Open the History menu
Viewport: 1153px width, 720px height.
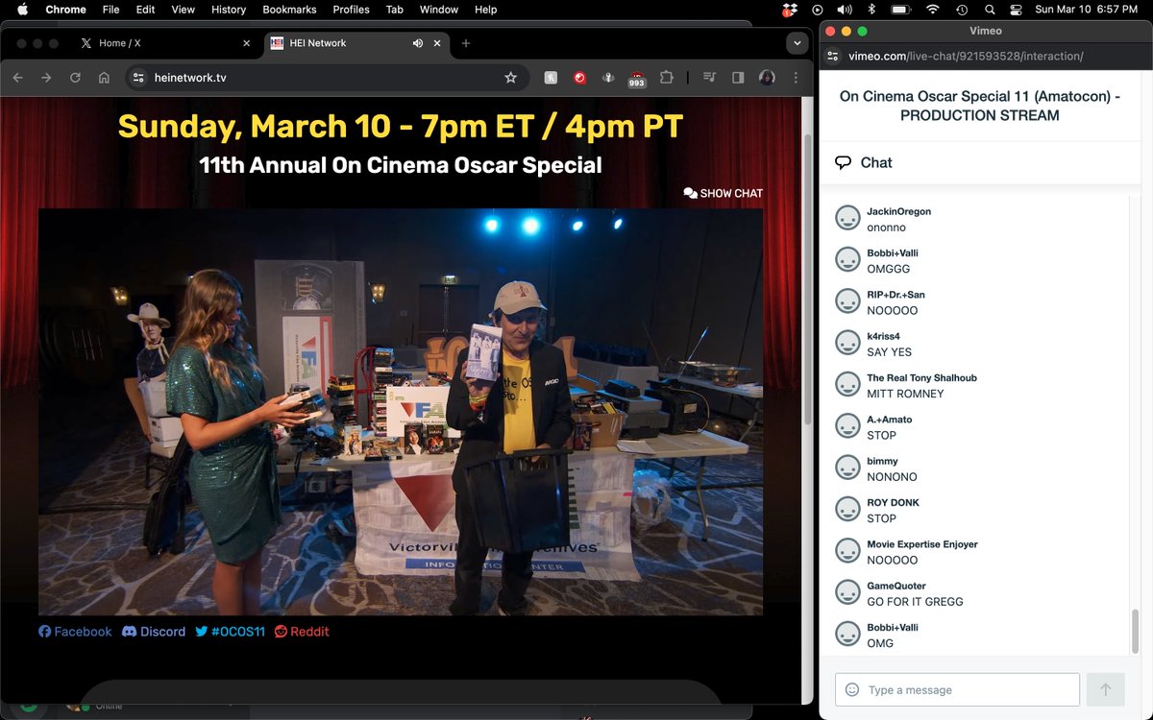click(x=229, y=10)
